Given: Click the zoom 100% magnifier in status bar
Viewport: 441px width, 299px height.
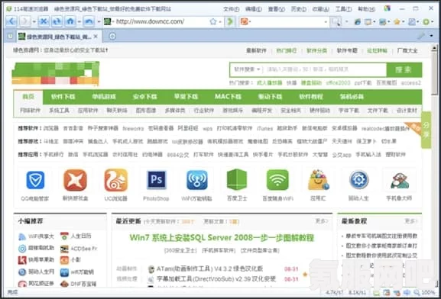Looking at the screenshot, I should [417, 293].
